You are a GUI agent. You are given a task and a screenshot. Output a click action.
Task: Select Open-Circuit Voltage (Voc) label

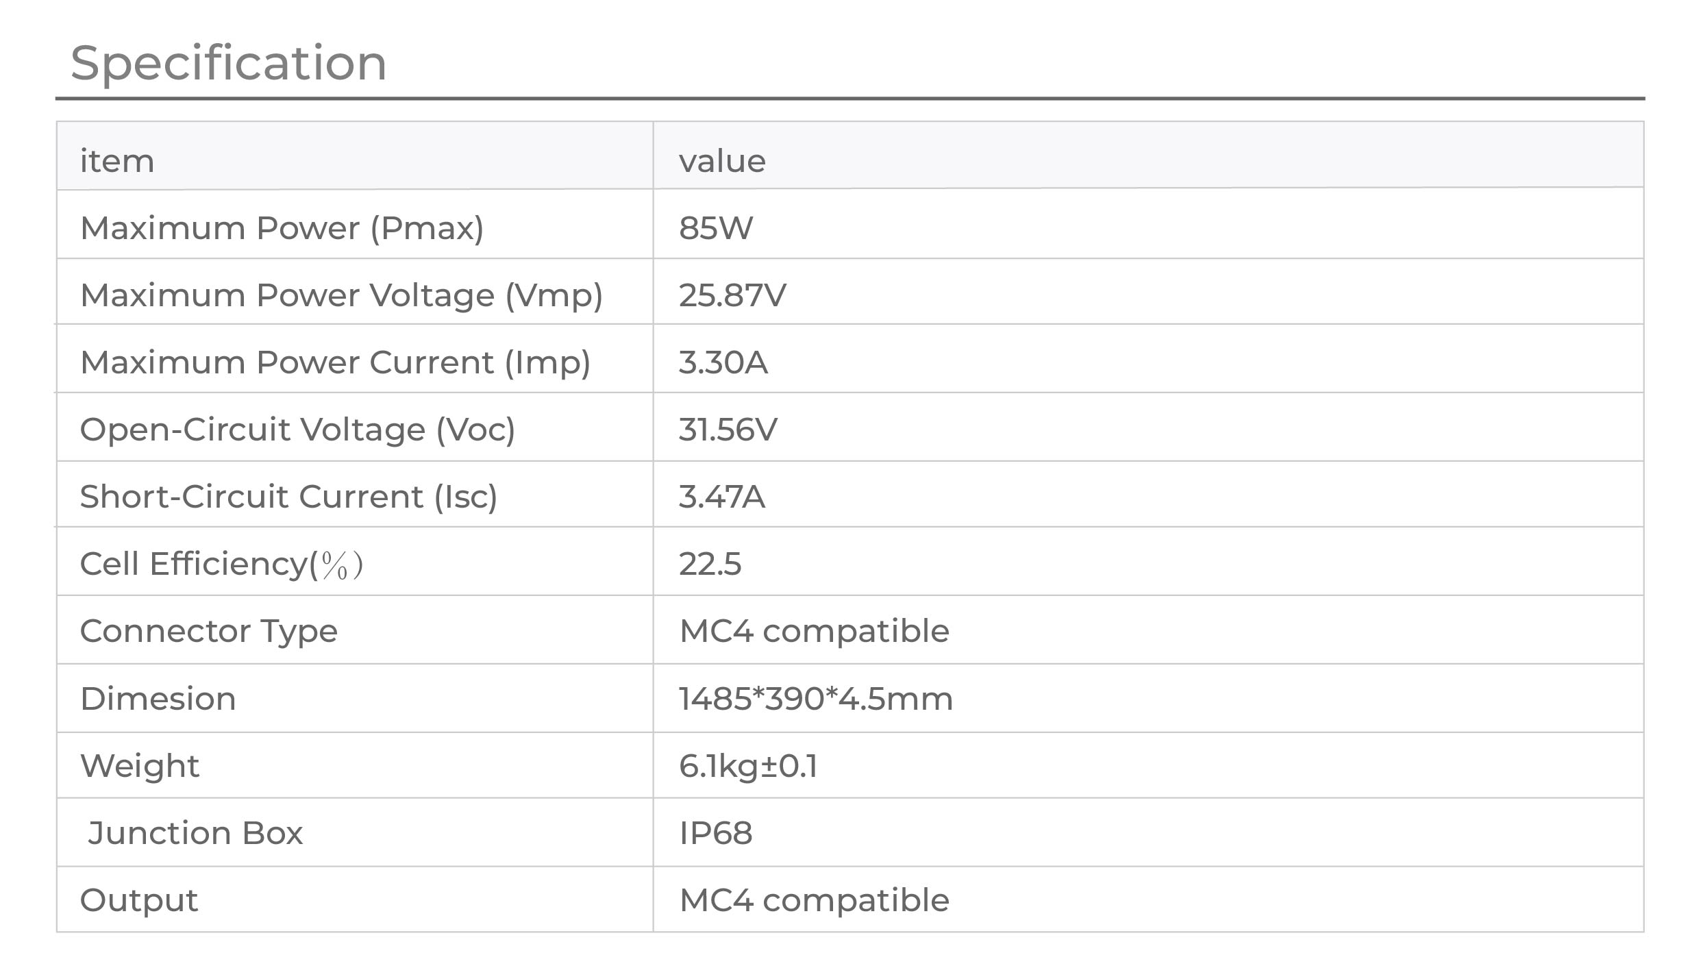pos(297,430)
